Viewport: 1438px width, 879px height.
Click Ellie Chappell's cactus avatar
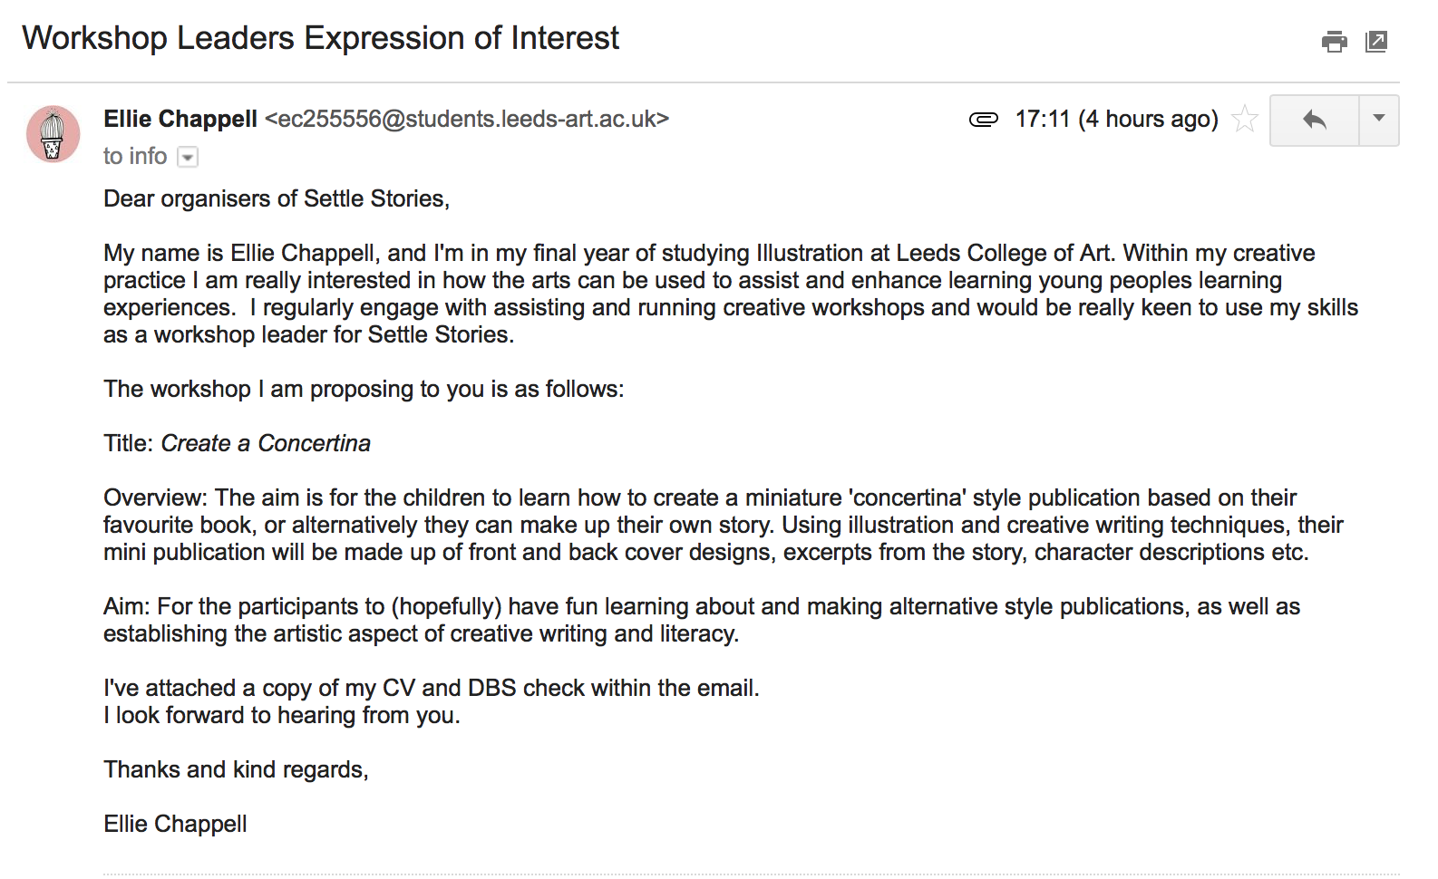[x=53, y=134]
